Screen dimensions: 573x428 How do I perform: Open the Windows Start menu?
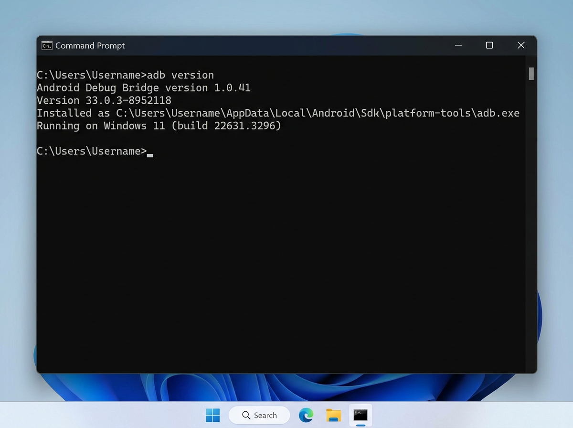tap(212, 415)
